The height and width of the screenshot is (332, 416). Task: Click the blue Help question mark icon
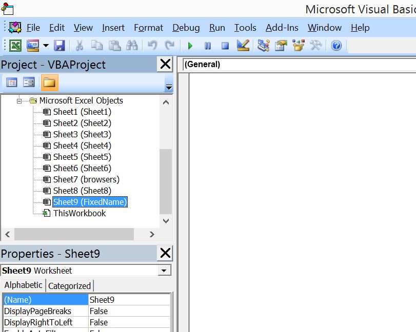(x=336, y=46)
